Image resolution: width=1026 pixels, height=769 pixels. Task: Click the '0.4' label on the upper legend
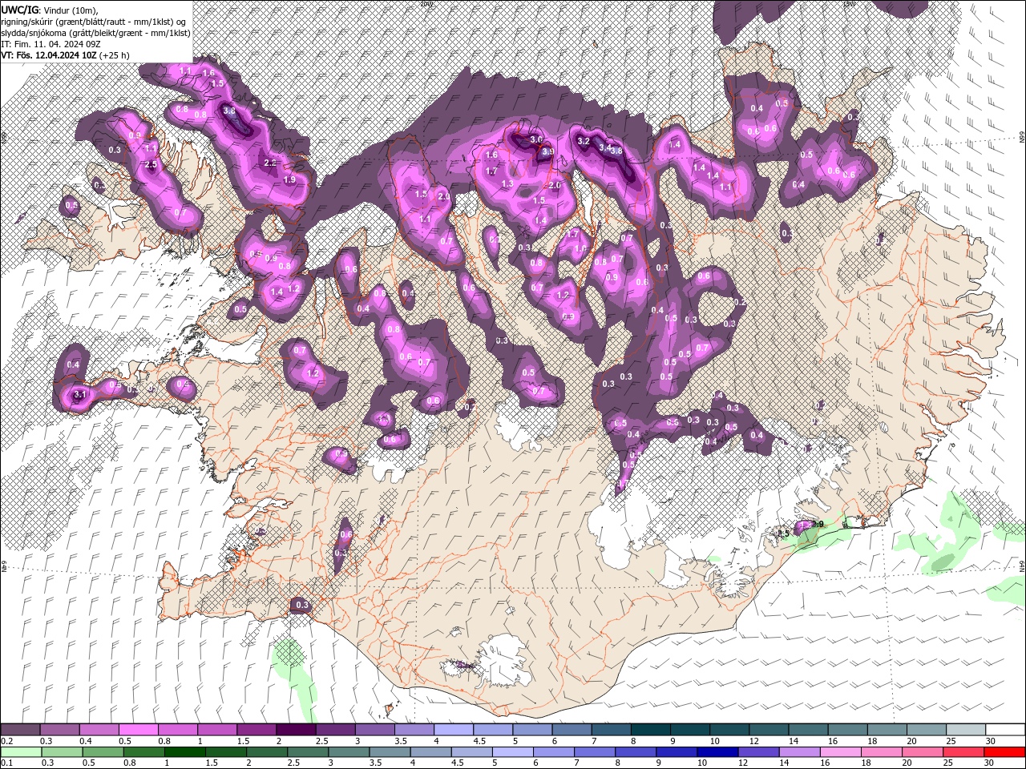(x=86, y=741)
